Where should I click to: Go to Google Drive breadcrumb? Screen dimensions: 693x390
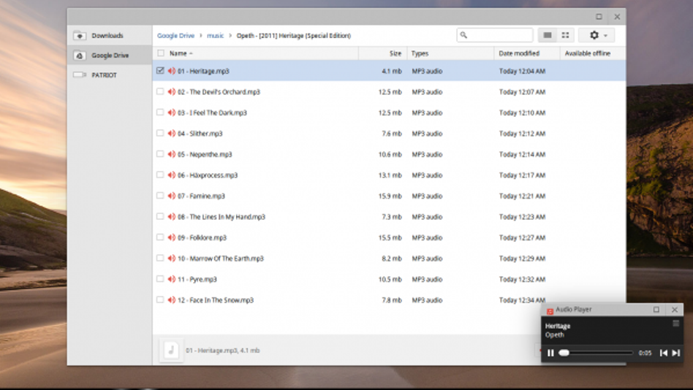175,35
